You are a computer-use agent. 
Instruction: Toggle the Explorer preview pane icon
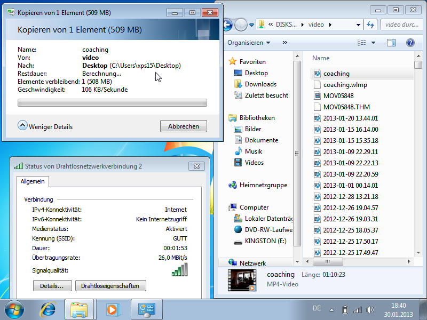coord(391,43)
